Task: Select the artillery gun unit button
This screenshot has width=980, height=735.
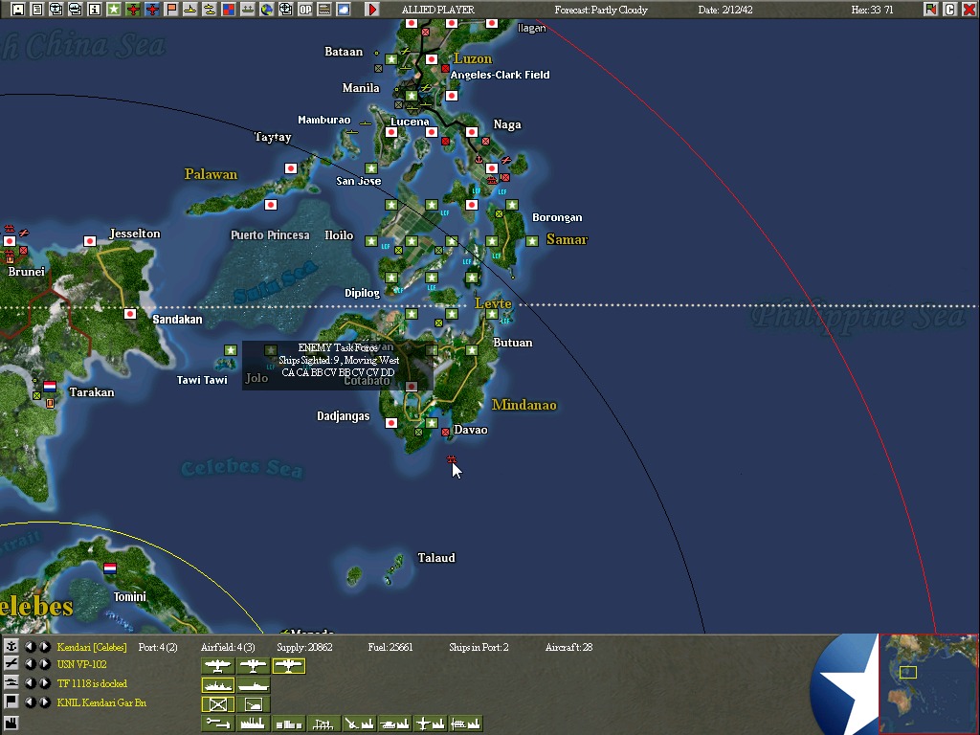Action: click(253, 705)
